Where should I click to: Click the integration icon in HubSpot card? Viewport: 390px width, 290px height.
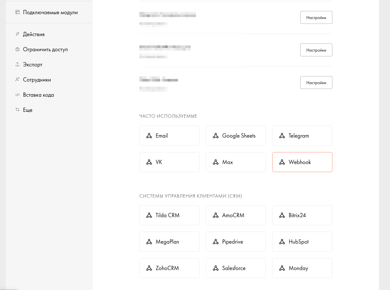tap(282, 242)
